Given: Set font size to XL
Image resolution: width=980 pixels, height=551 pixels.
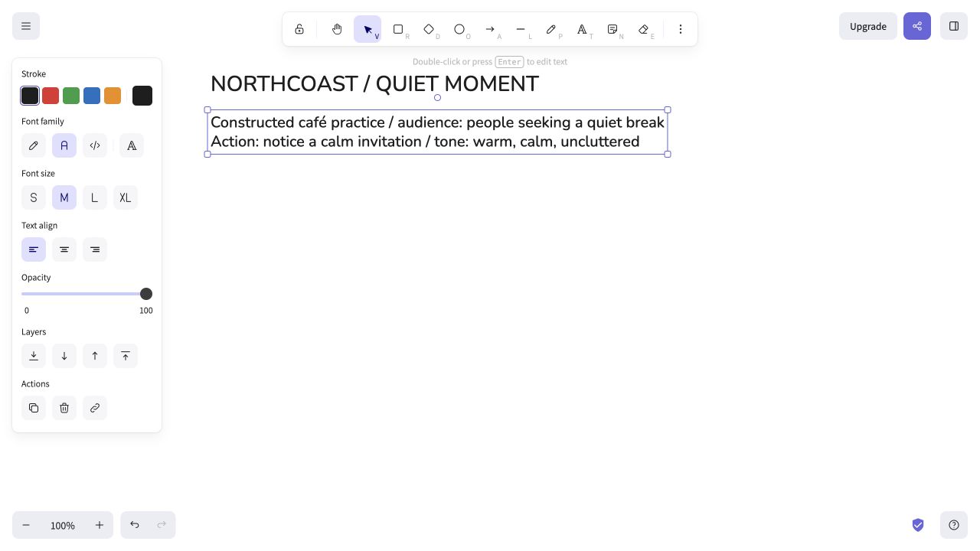Looking at the screenshot, I should (x=126, y=197).
